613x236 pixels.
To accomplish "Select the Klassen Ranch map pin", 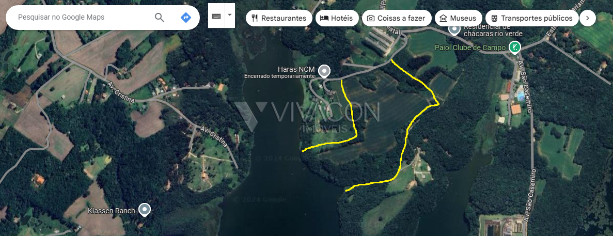I will pyautogui.click(x=145, y=210).
